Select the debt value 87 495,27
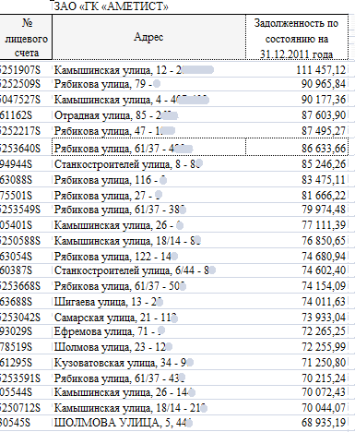355x432 pixels. coord(324,131)
